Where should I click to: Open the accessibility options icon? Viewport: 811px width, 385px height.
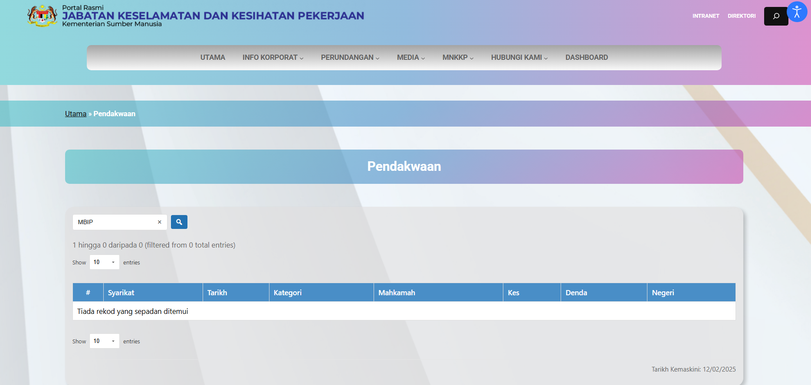click(797, 12)
